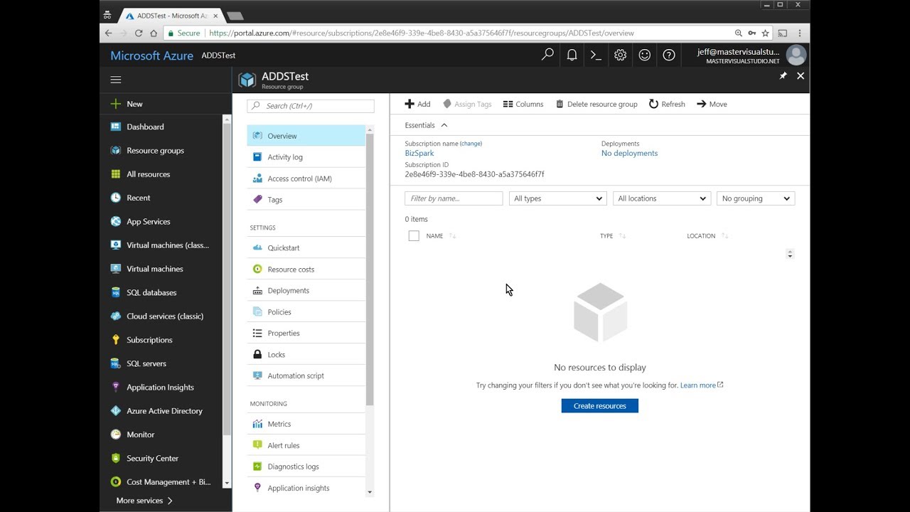
Task: Open Deployments in settings
Action: (x=306, y=291)
